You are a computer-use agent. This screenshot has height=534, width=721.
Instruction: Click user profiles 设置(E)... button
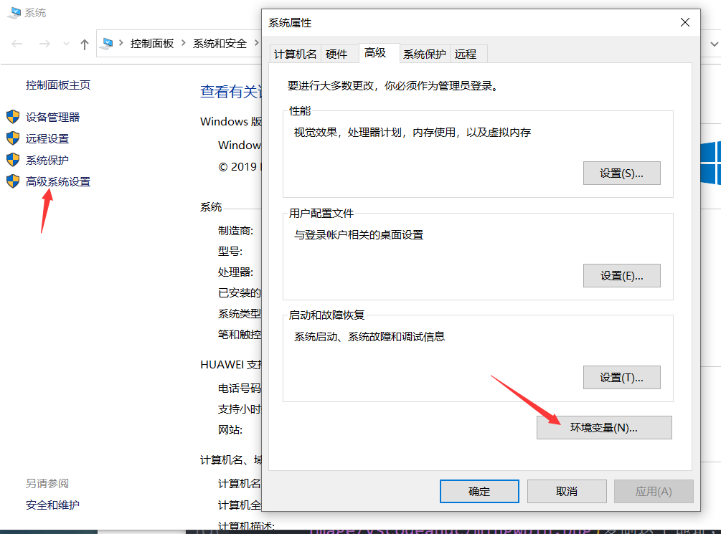click(x=621, y=276)
